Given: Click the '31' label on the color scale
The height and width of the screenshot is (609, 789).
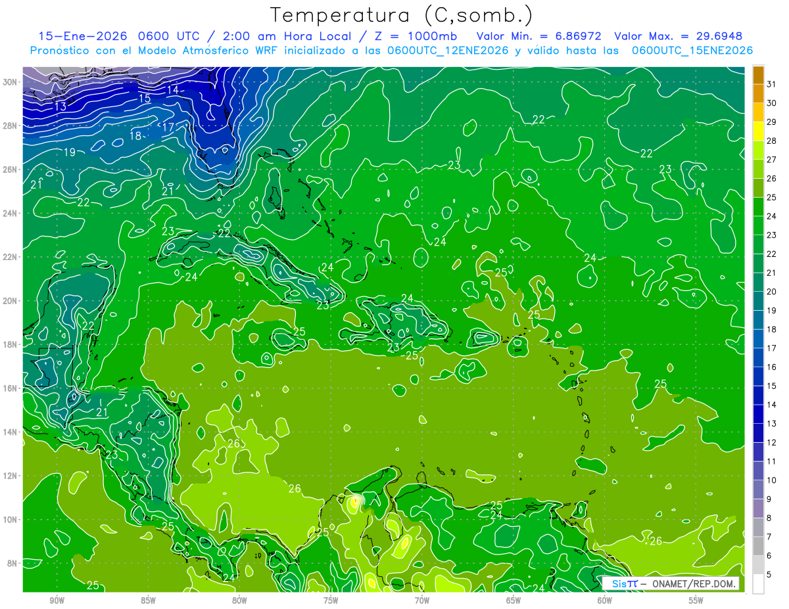Looking at the screenshot, I should tap(772, 83).
